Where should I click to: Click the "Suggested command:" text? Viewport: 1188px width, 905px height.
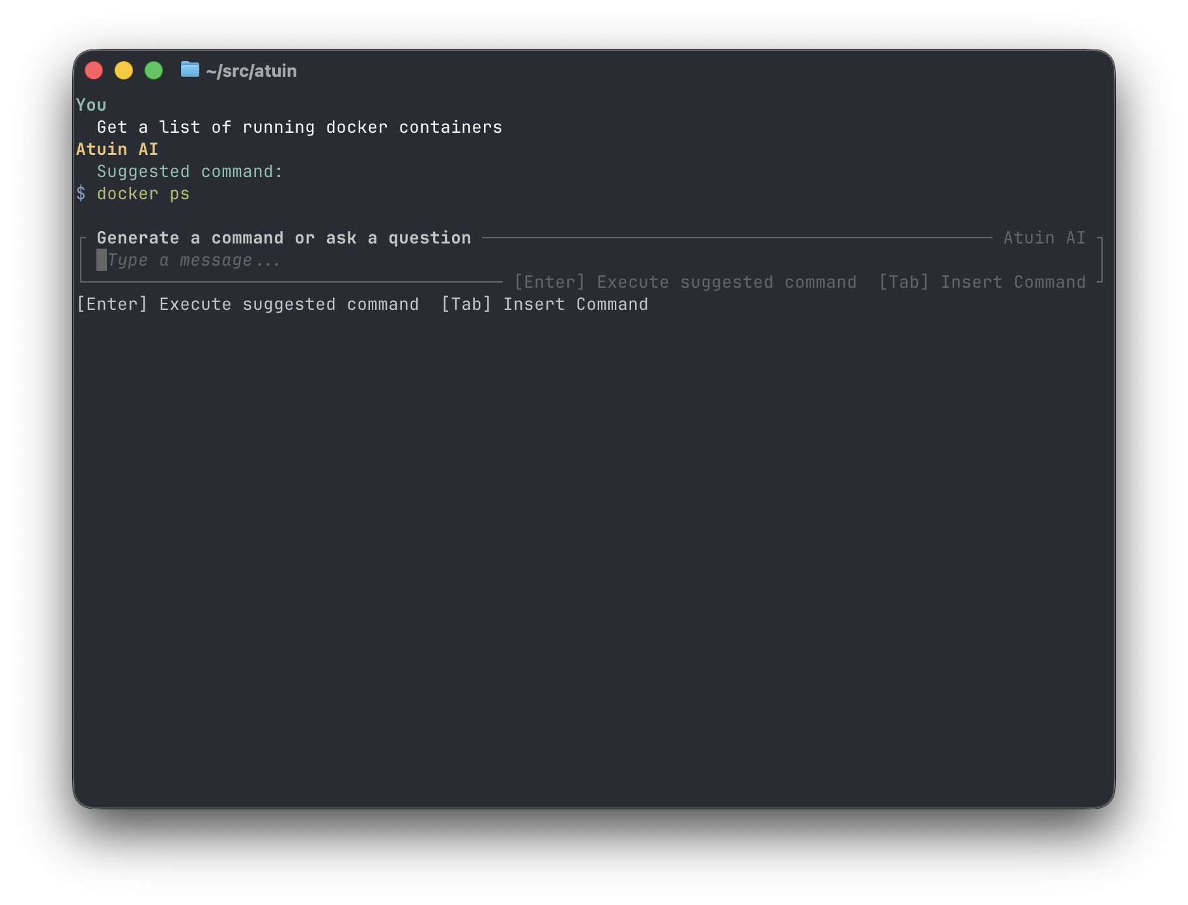point(190,172)
